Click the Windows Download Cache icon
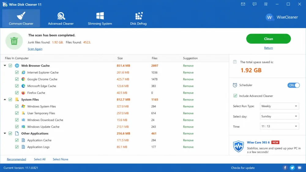This screenshot has height=172, width=306. tap(23, 120)
